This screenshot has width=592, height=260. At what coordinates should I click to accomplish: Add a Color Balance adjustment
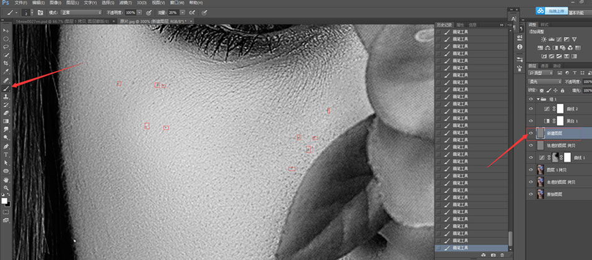(548, 48)
